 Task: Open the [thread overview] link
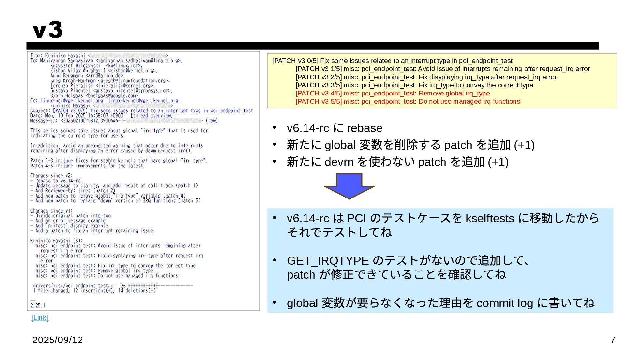tap(152, 116)
